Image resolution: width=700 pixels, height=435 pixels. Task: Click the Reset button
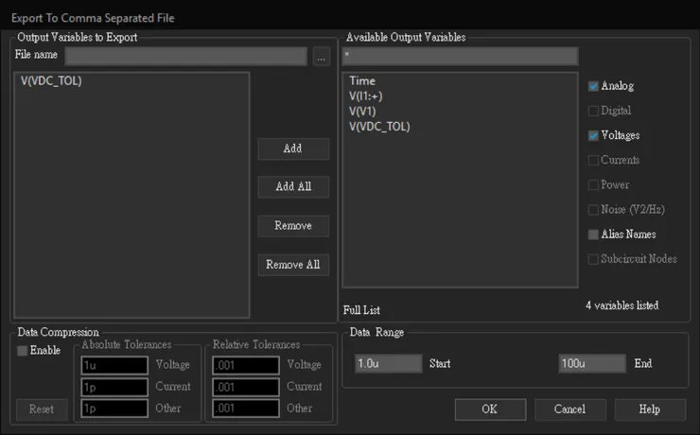(x=42, y=409)
